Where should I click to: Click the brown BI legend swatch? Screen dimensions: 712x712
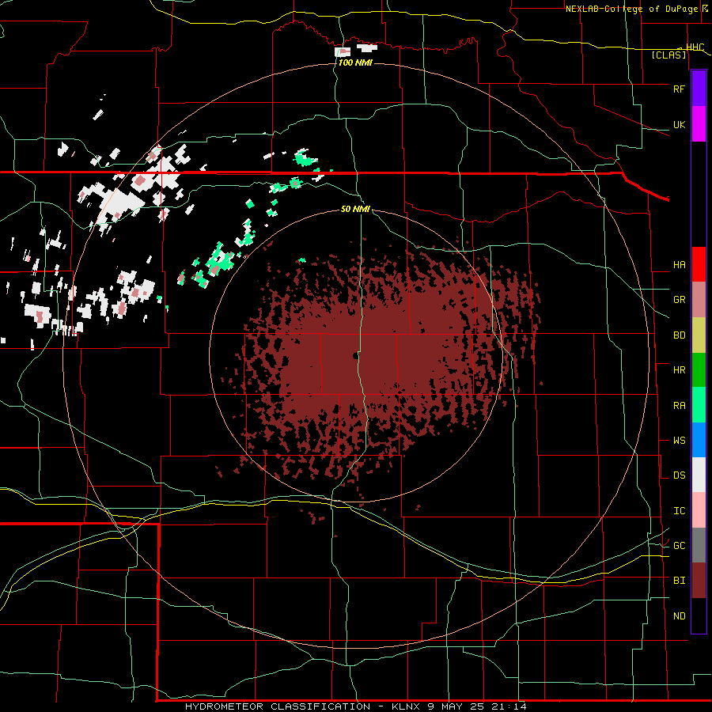pyautogui.click(x=699, y=581)
